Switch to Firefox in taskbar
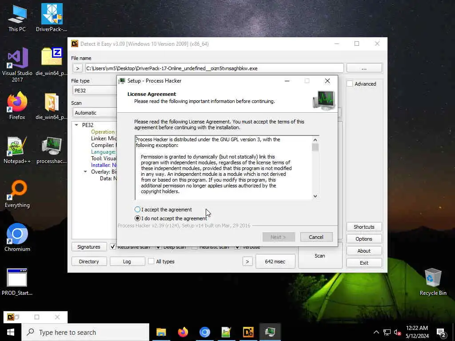This screenshot has width=455, height=341. (183, 332)
